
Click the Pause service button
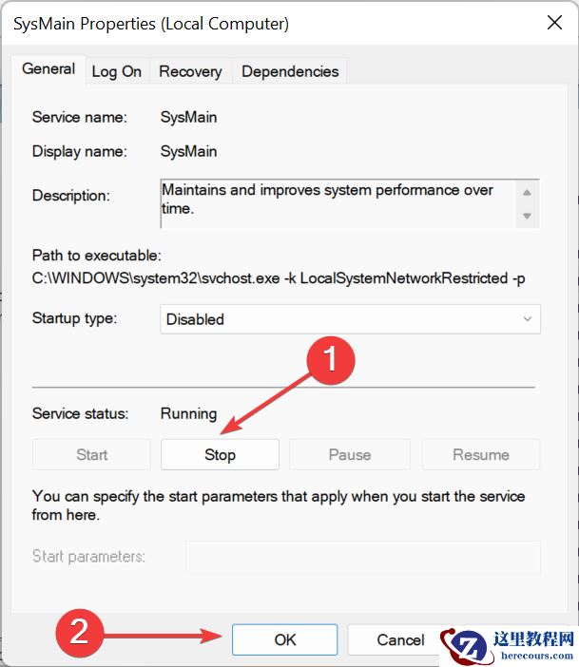349,455
